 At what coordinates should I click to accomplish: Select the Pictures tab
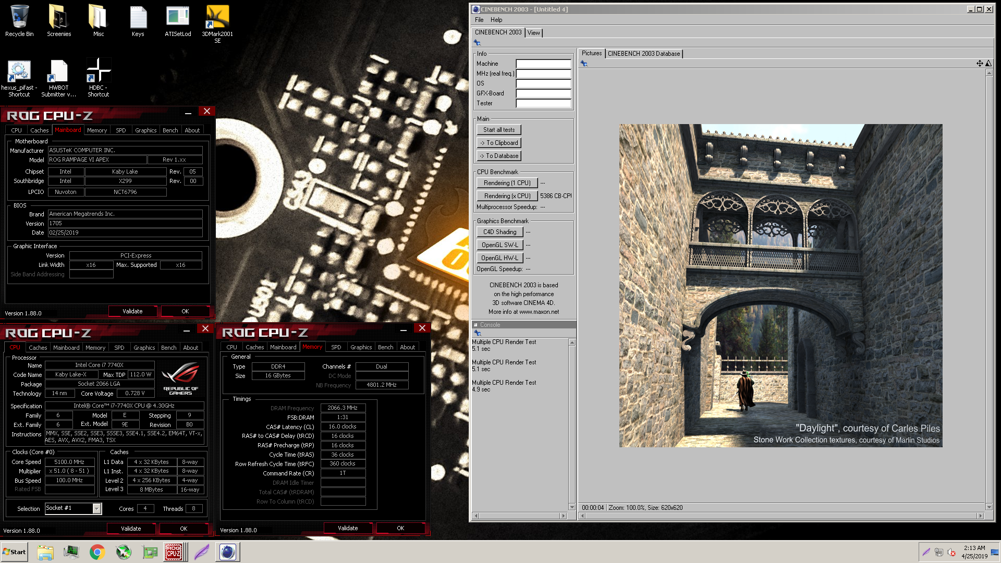[x=591, y=53]
